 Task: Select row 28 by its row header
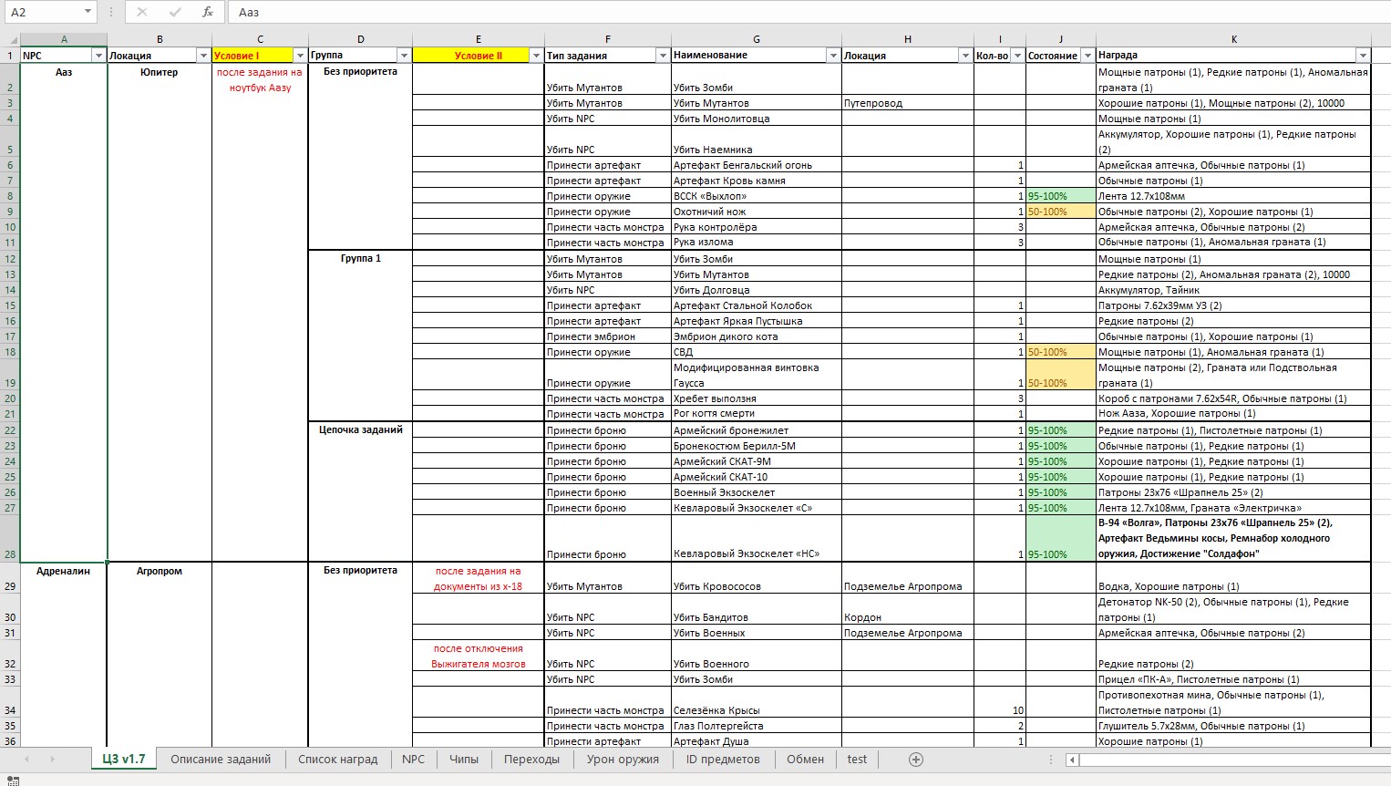(10, 553)
